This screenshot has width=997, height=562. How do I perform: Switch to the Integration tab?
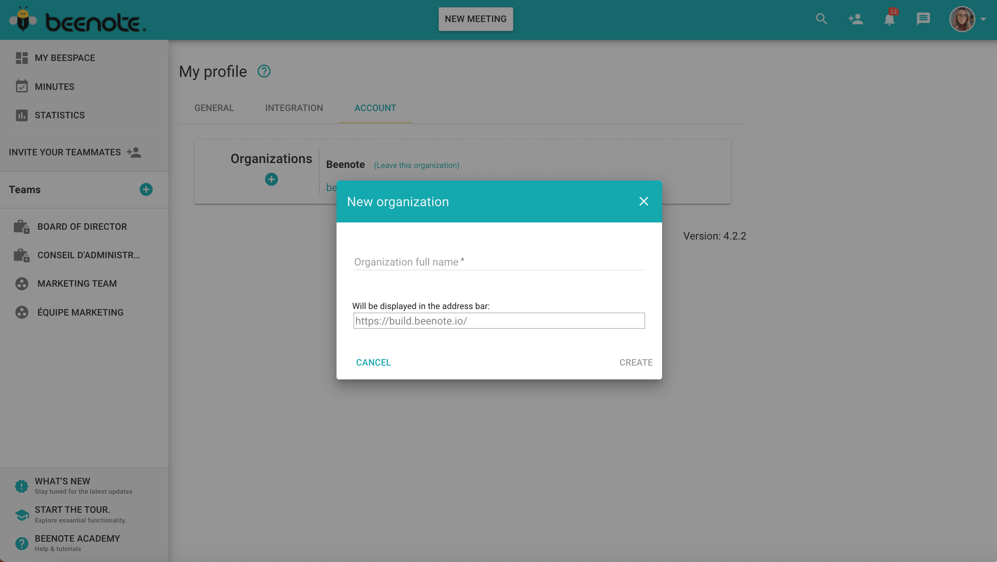point(294,108)
